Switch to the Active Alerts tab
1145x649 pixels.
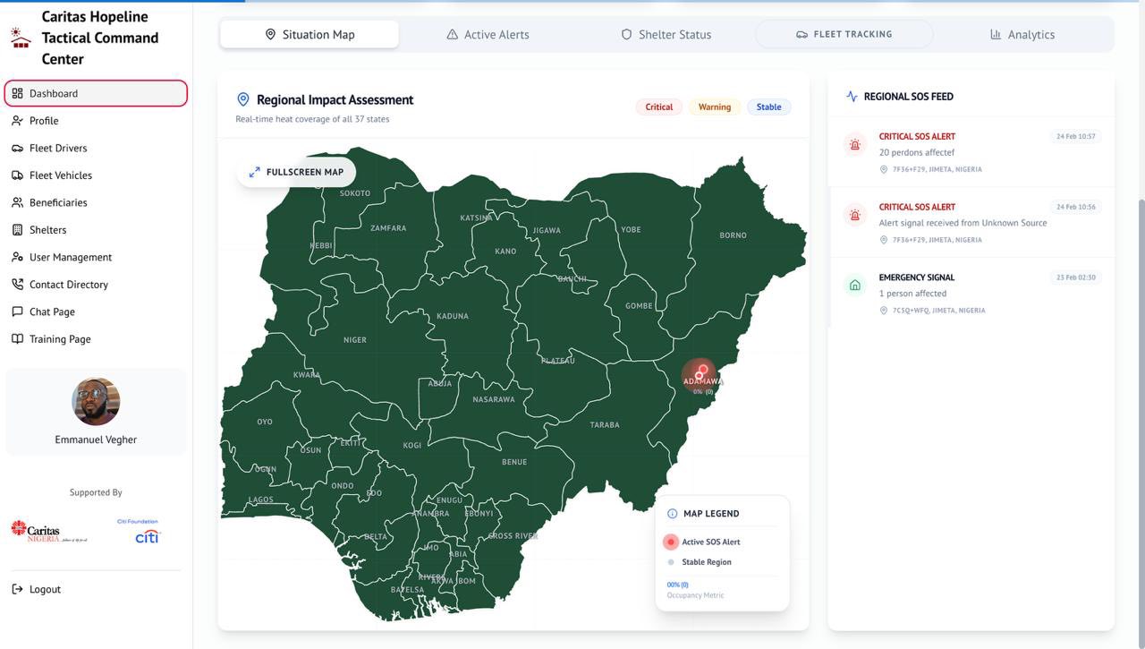(488, 35)
